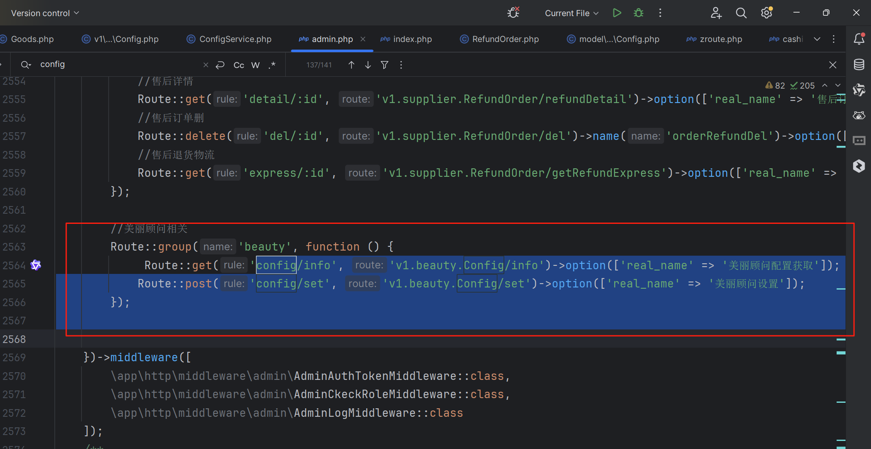The width and height of the screenshot is (871, 449).
Task: Toggle Regex (.*) search option
Action: click(272, 65)
